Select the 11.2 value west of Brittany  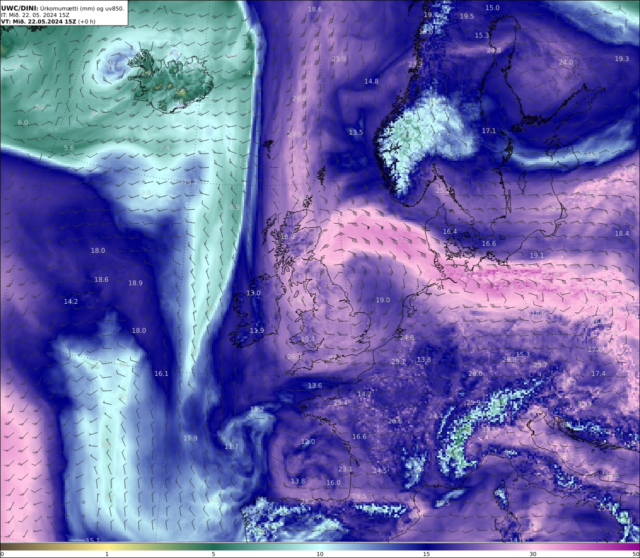point(257,409)
